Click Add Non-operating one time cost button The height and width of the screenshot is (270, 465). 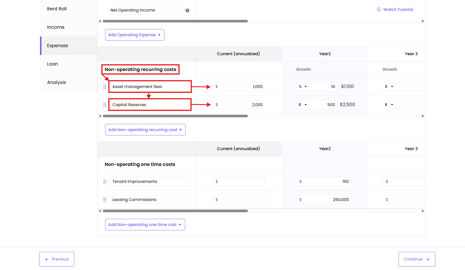click(145, 225)
